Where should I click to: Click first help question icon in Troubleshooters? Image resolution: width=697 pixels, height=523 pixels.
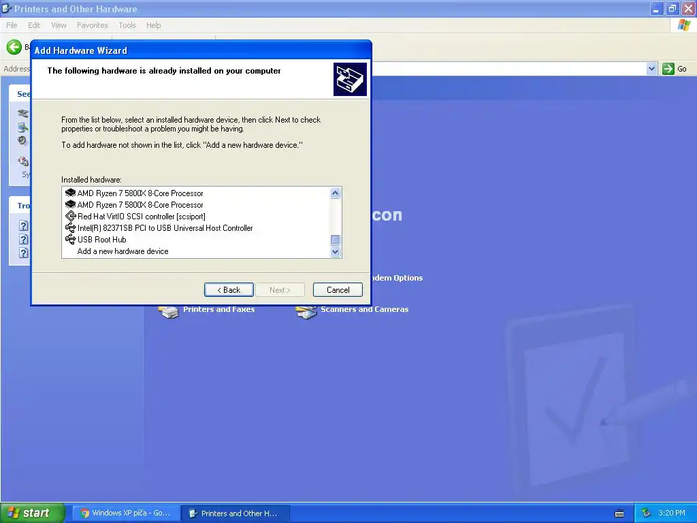pos(24,225)
